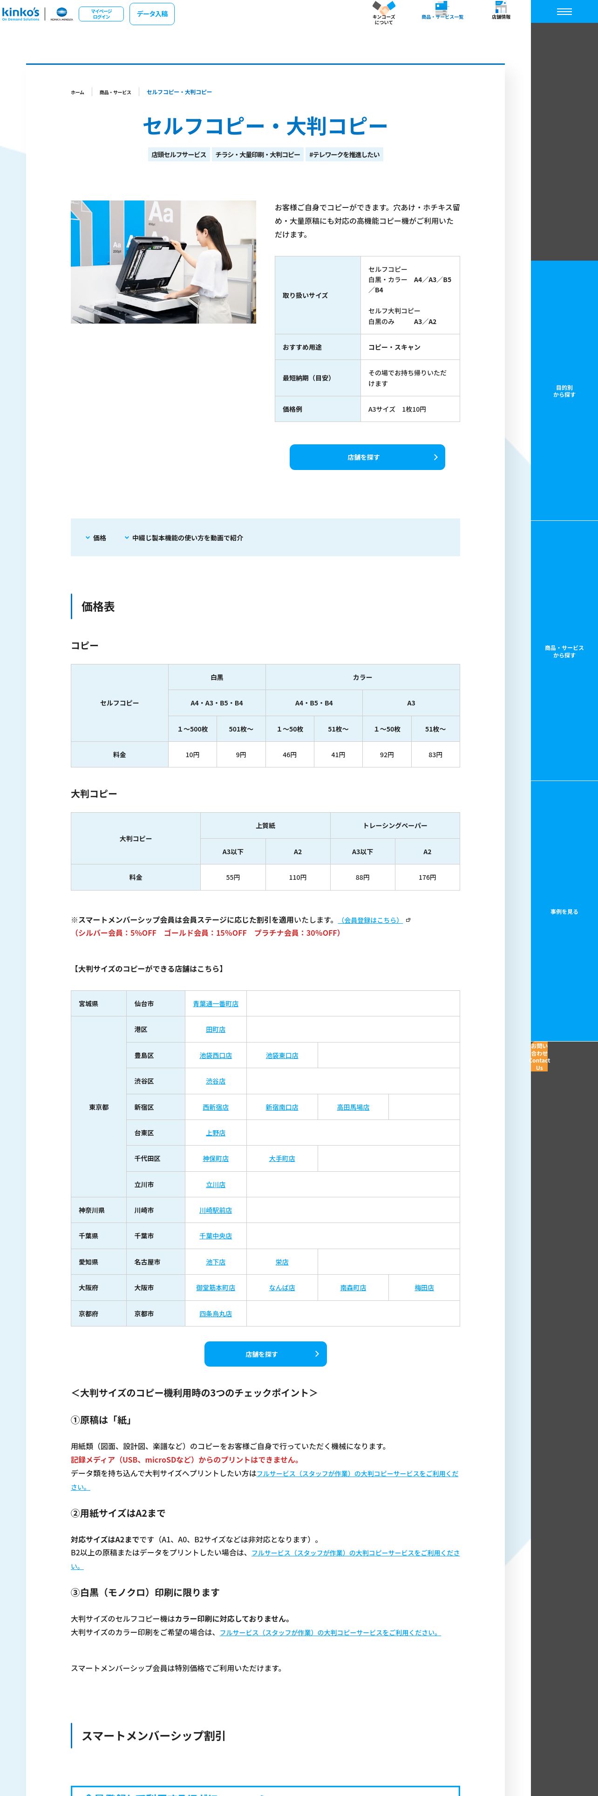The height and width of the screenshot is (1796, 598).
Task: Open 青葉通一番町店 store link
Action: coord(216,1004)
